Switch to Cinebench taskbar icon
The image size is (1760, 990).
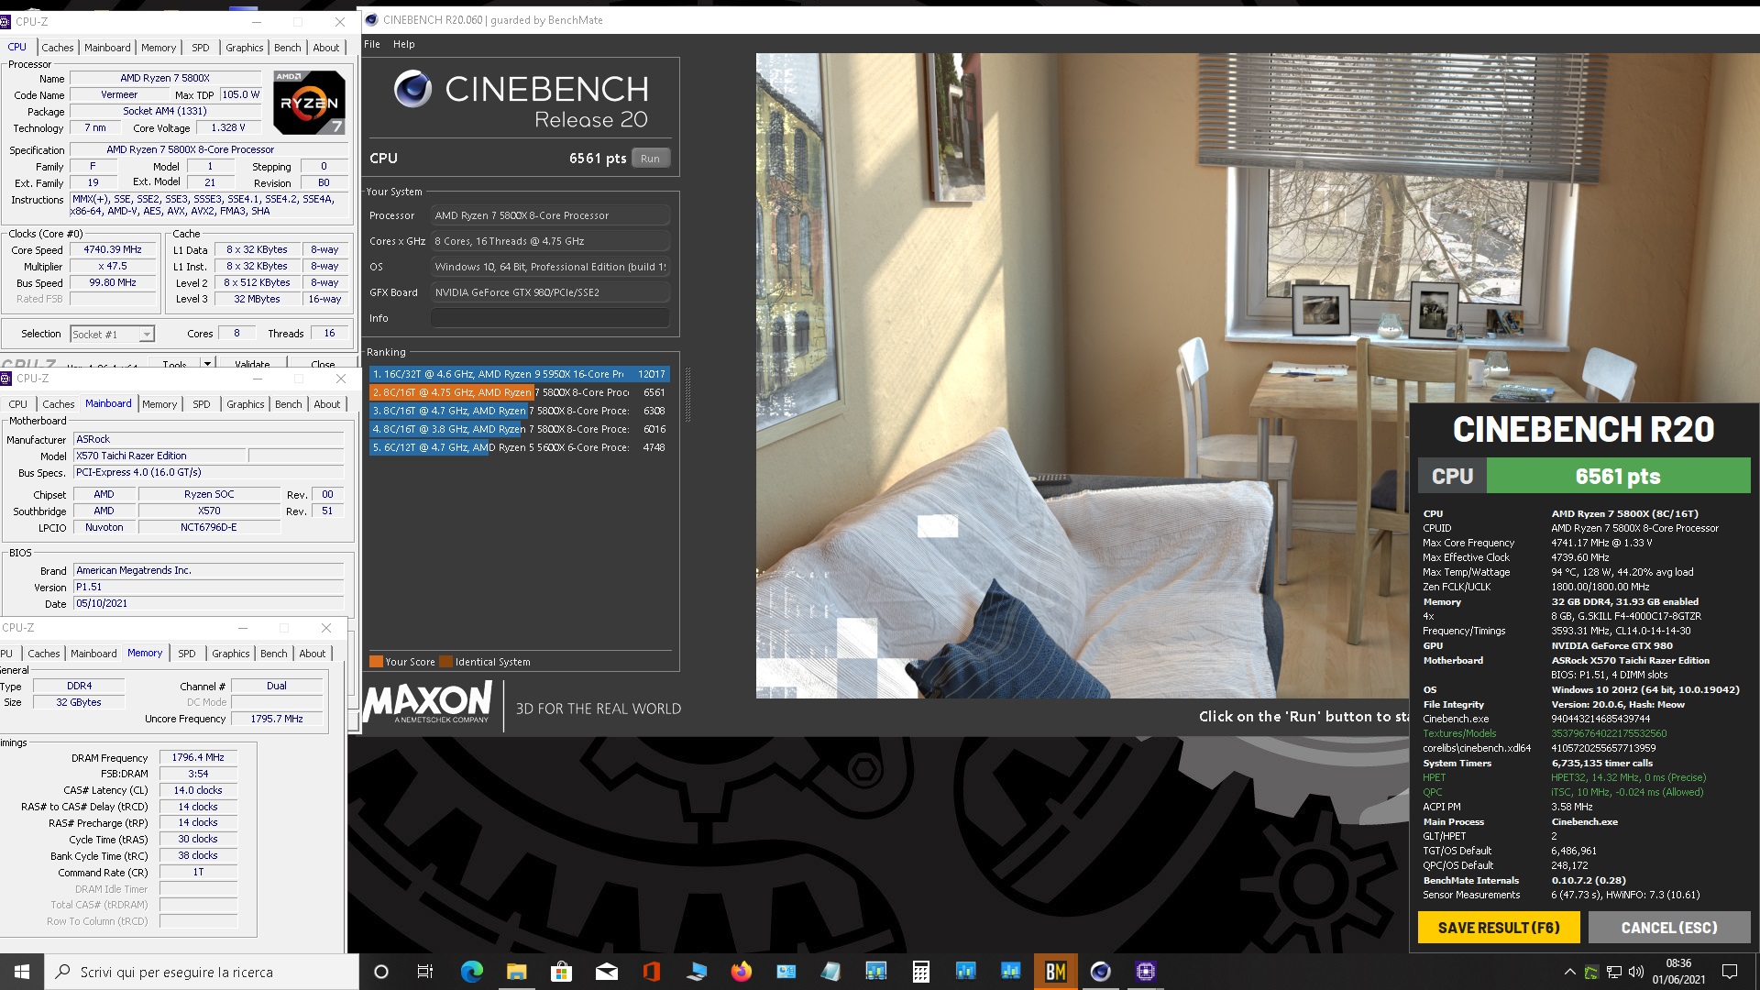(1100, 972)
